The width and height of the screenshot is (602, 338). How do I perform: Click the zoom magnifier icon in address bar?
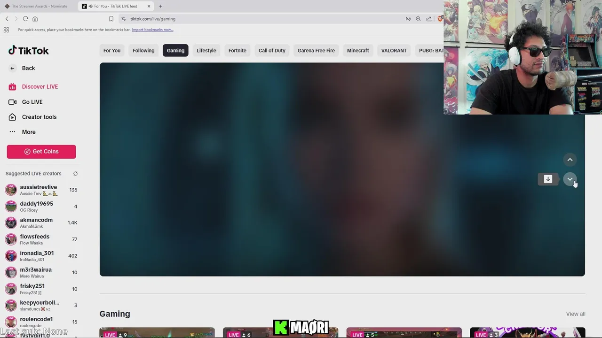click(x=418, y=19)
